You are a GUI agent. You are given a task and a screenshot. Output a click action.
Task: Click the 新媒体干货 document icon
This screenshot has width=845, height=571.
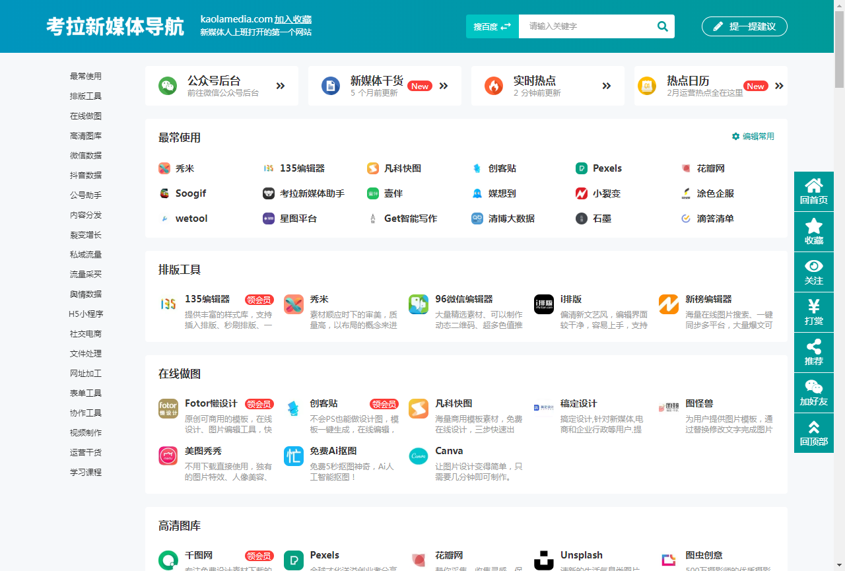331,86
